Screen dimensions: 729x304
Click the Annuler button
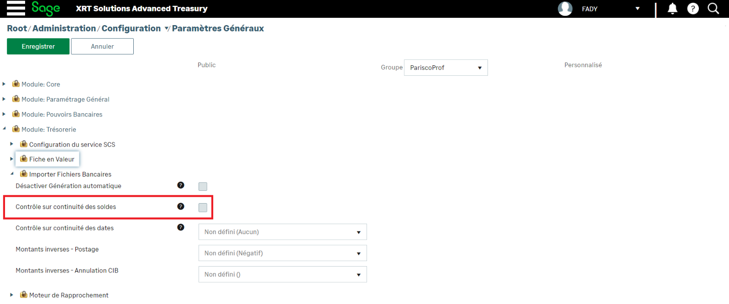click(102, 47)
